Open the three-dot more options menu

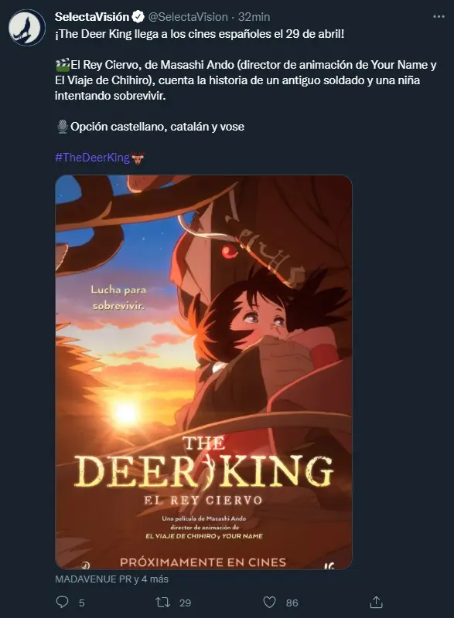(x=439, y=16)
